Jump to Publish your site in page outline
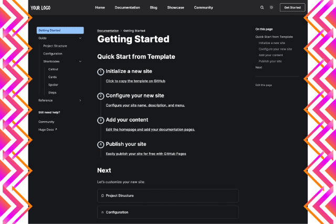336x224 pixels. (270, 61)
